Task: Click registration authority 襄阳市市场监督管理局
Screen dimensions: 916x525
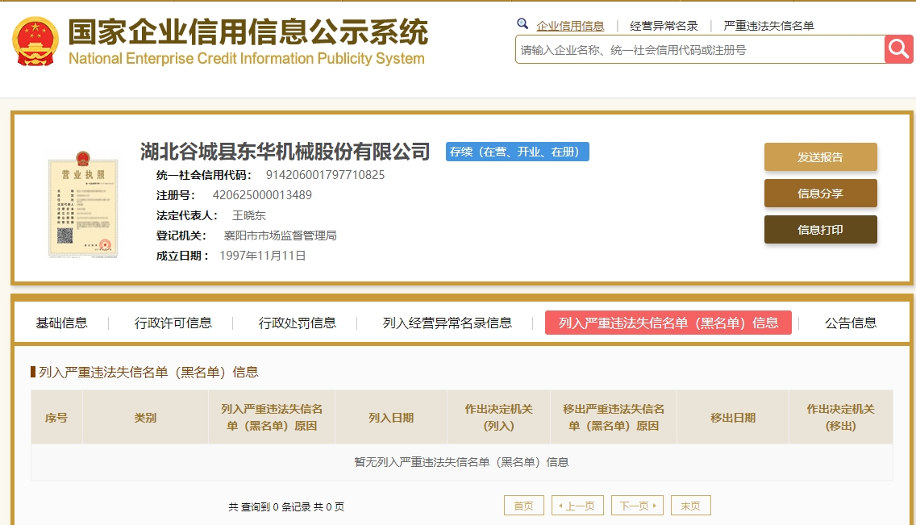Action: [x=281, y=235]
